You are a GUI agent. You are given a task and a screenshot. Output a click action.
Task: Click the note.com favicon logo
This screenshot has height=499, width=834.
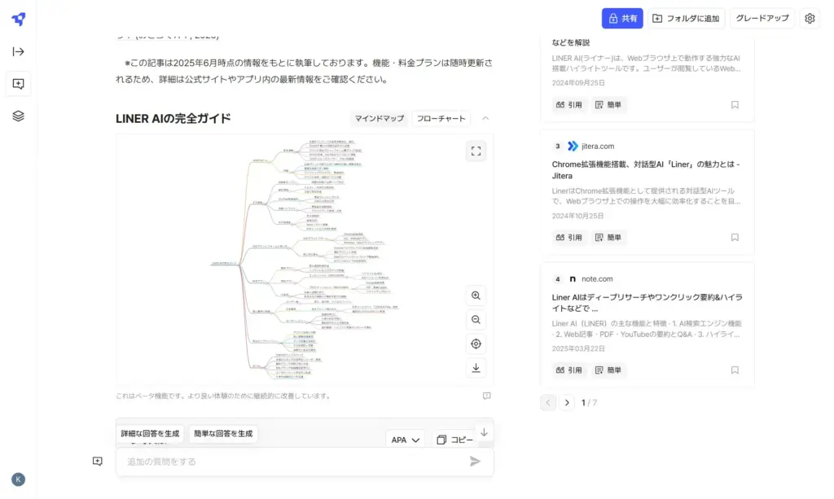point(573,279)
